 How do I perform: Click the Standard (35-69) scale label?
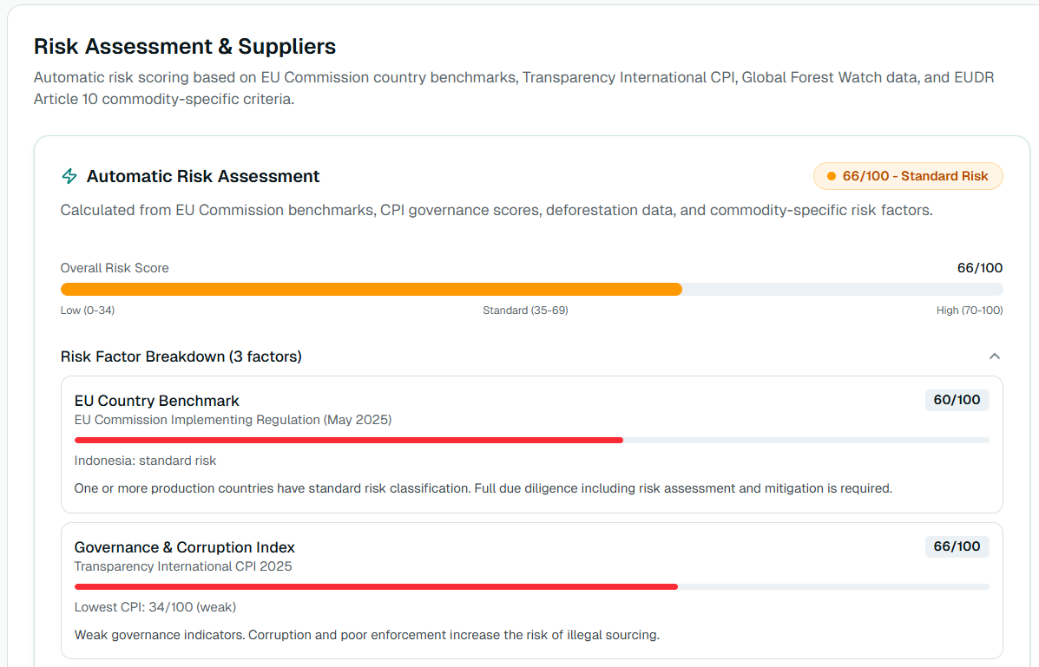(525, 311)
